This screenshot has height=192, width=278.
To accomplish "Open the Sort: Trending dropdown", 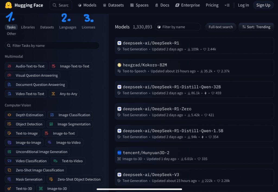I will [256, 27].
